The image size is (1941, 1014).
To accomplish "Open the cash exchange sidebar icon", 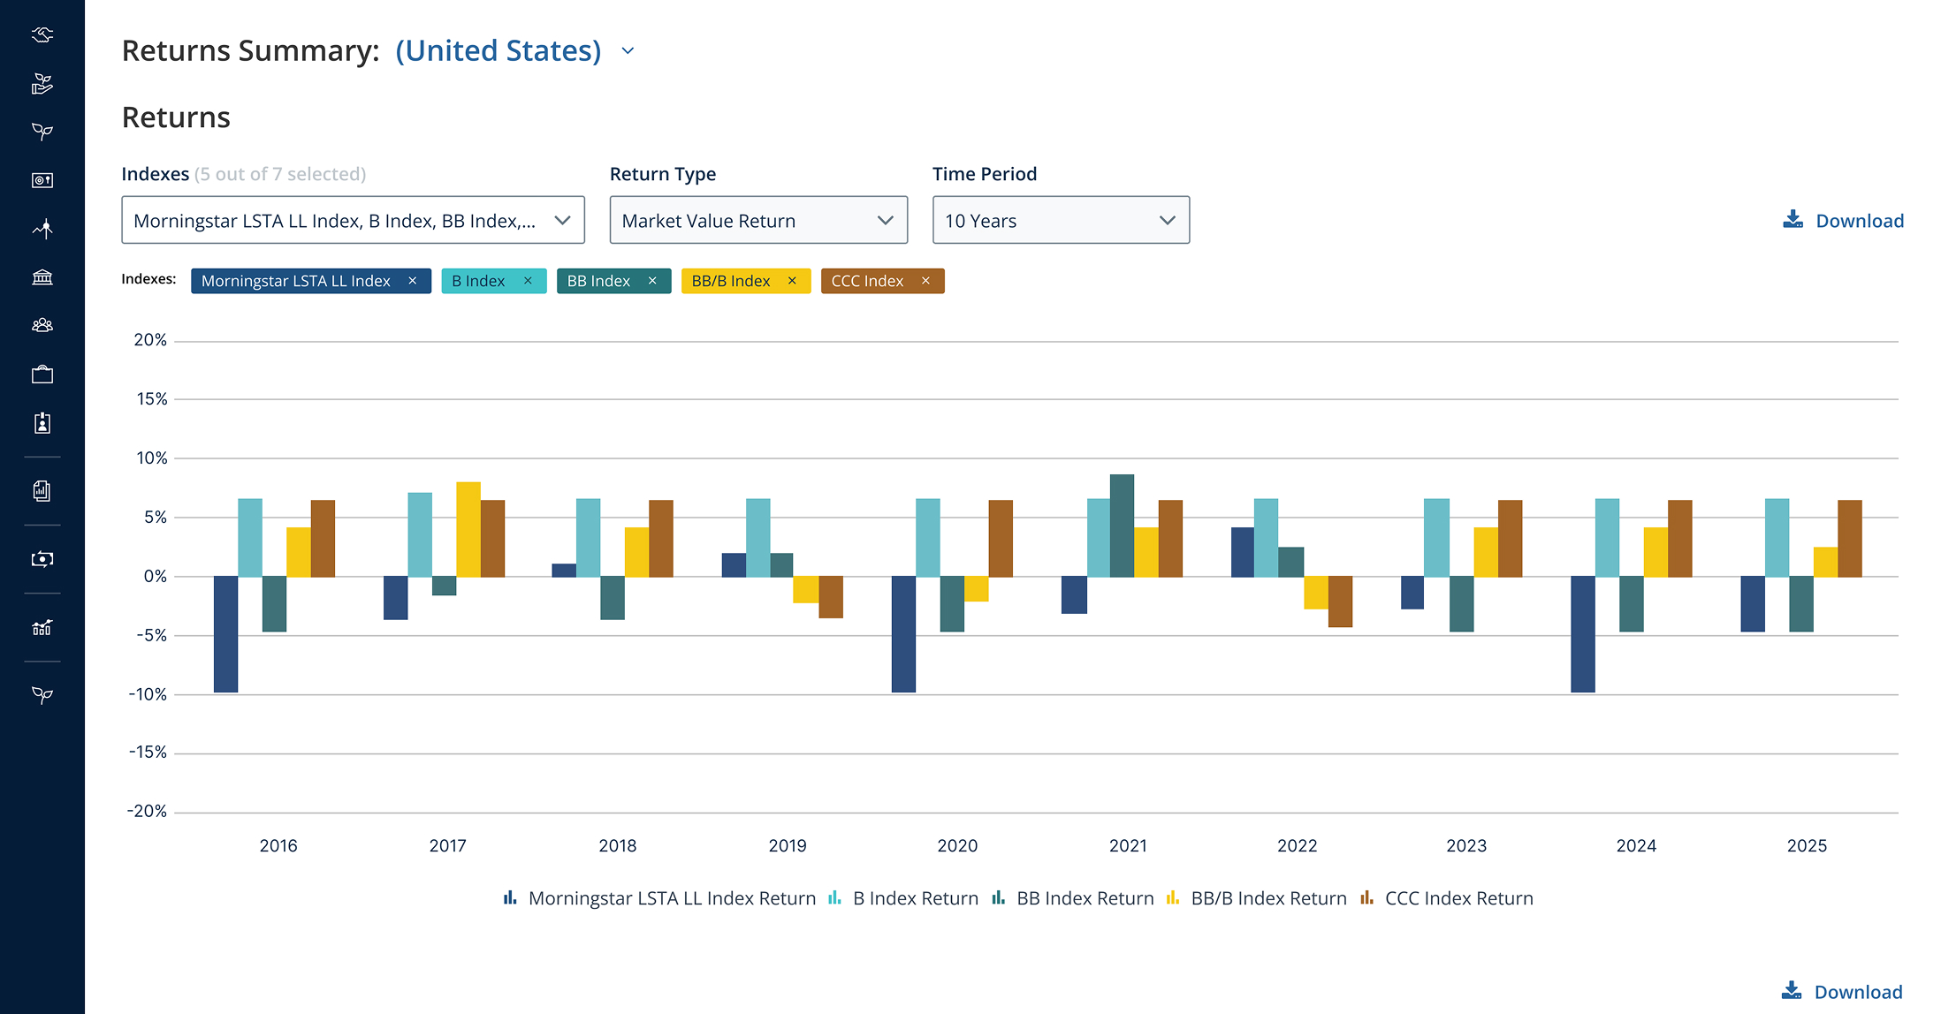I will point(42,559).
